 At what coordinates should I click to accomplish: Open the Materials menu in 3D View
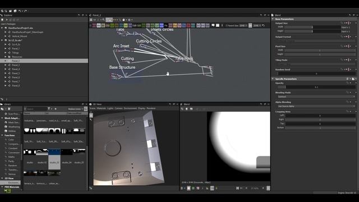point(101,108)
